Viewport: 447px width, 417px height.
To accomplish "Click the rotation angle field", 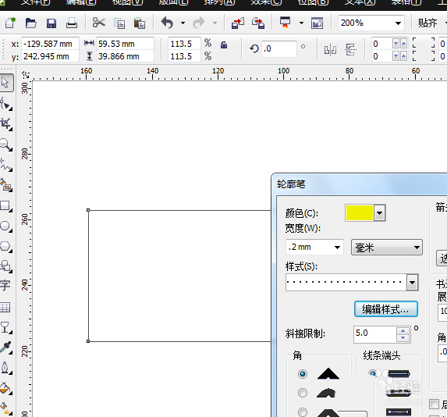I will (x=279, y=49).
